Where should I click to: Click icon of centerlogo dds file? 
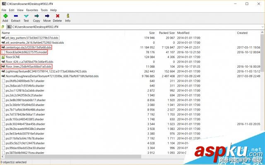(x=3, y=47)
